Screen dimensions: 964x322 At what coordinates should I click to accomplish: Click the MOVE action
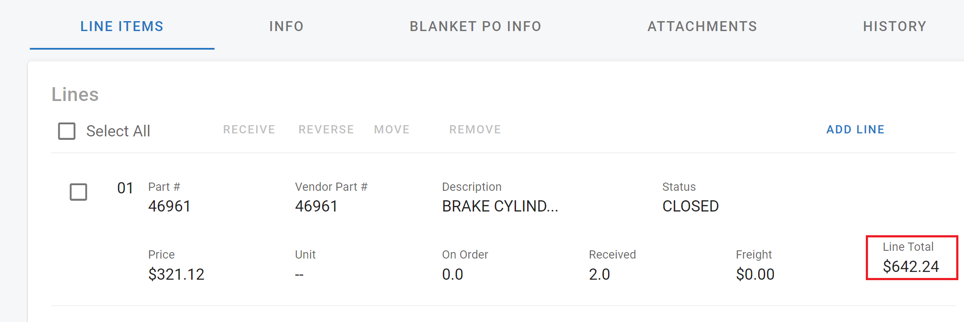coord(392,129)
